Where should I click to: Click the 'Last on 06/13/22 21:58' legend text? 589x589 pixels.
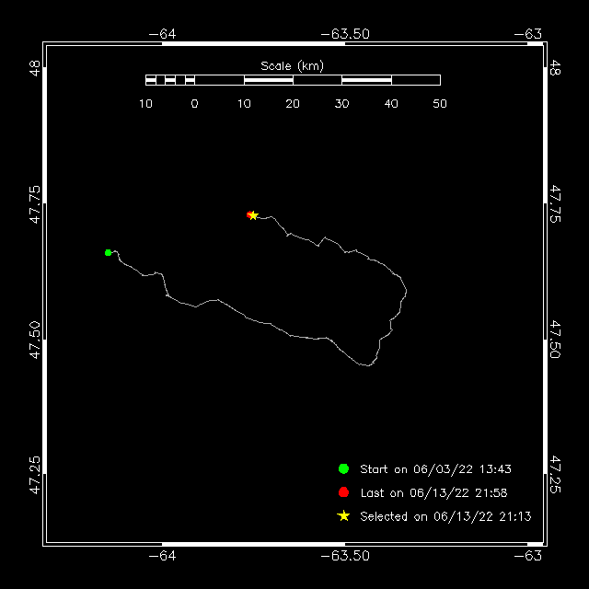pyautogui.click(x=433, y=493)
